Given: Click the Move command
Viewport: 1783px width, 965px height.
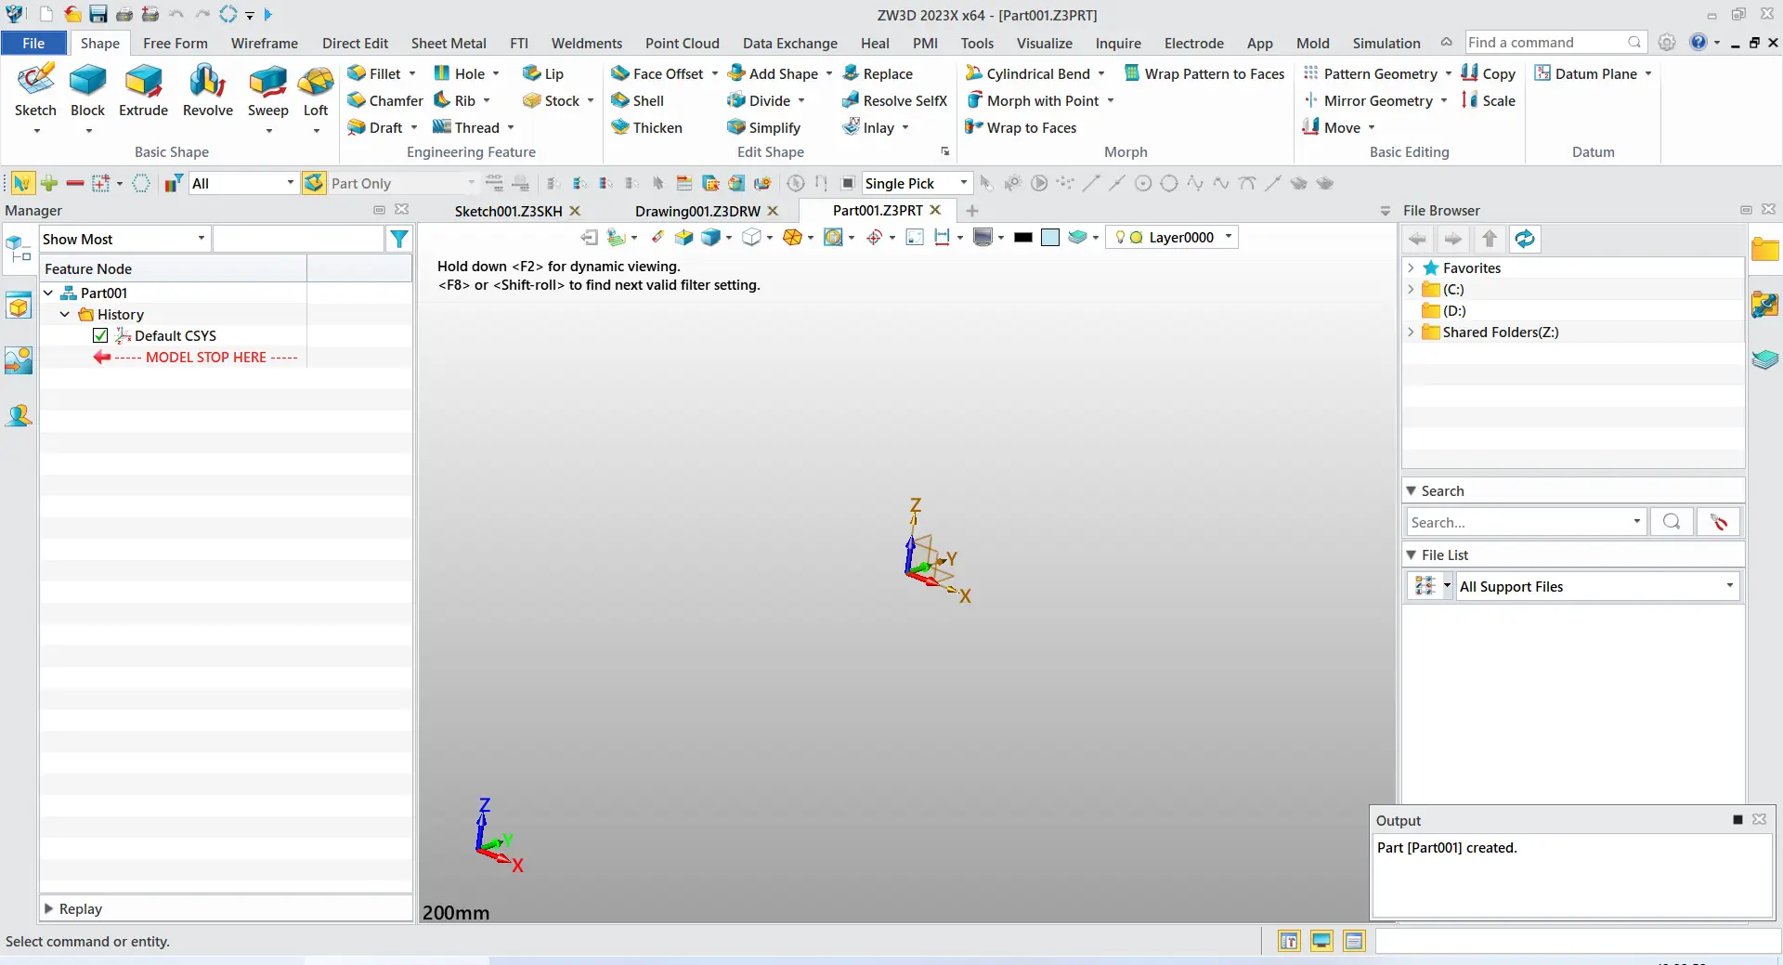Looking at the screenshot, I should pyautogui.click(x=1332, y=127).
